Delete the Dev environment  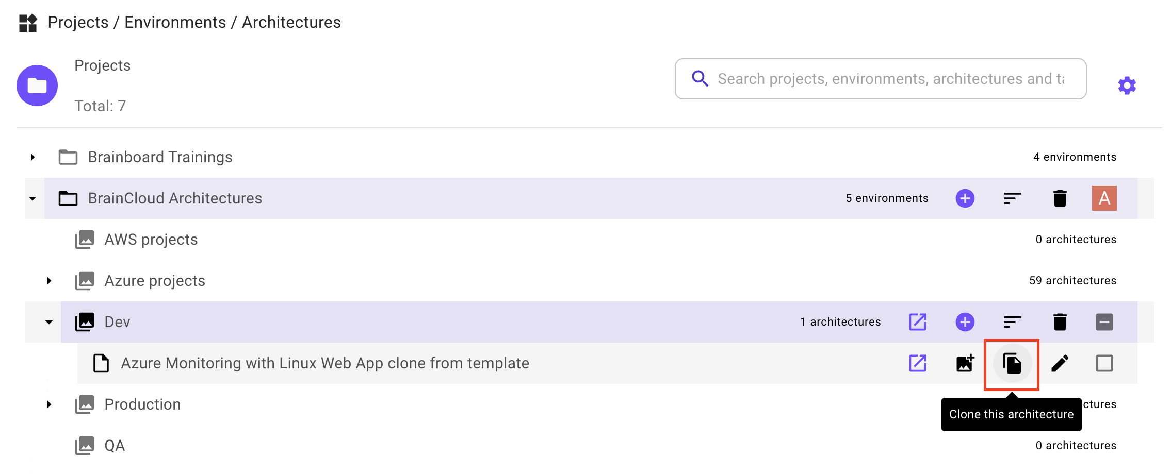(1060, 323)
